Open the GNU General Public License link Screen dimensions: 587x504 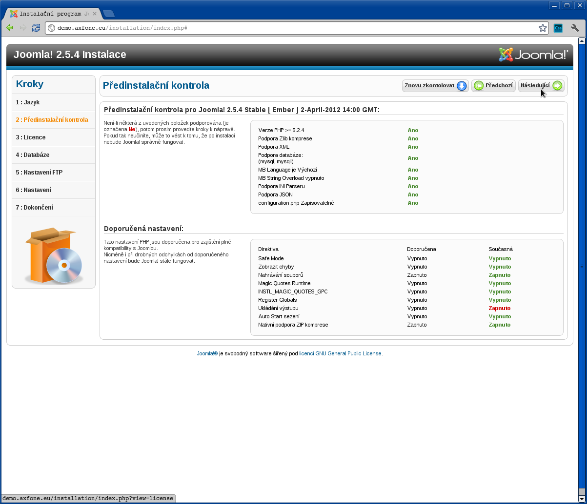tap(340, 353)
